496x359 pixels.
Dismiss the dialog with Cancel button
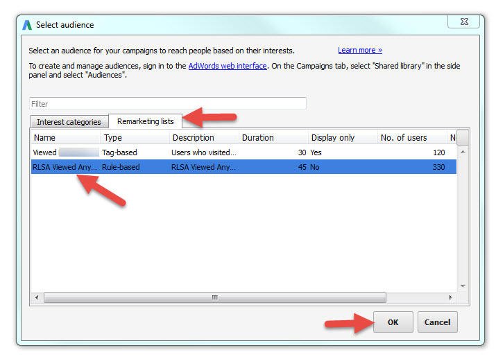437,322
